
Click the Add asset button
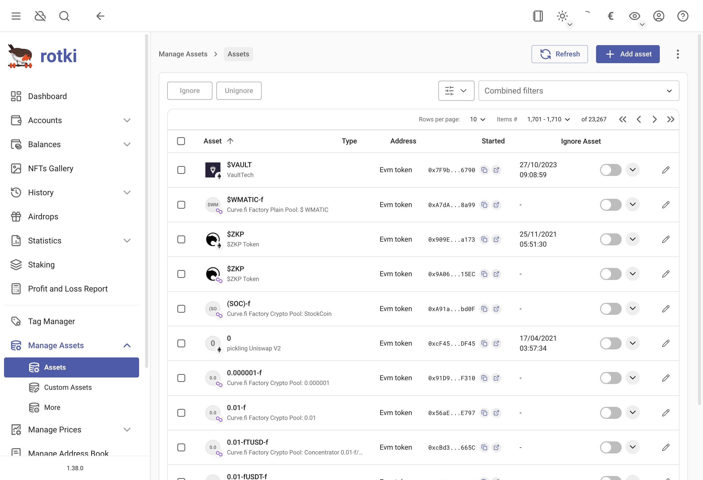pyautogui.click(x=628, y=54)
